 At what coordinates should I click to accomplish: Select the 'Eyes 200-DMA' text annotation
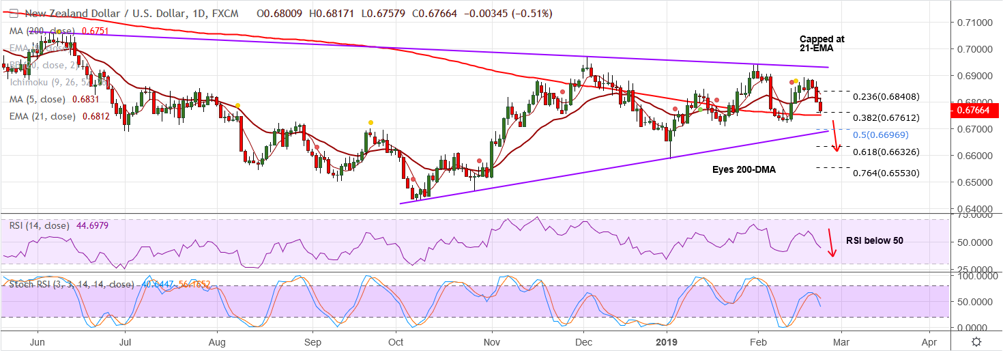743,169
